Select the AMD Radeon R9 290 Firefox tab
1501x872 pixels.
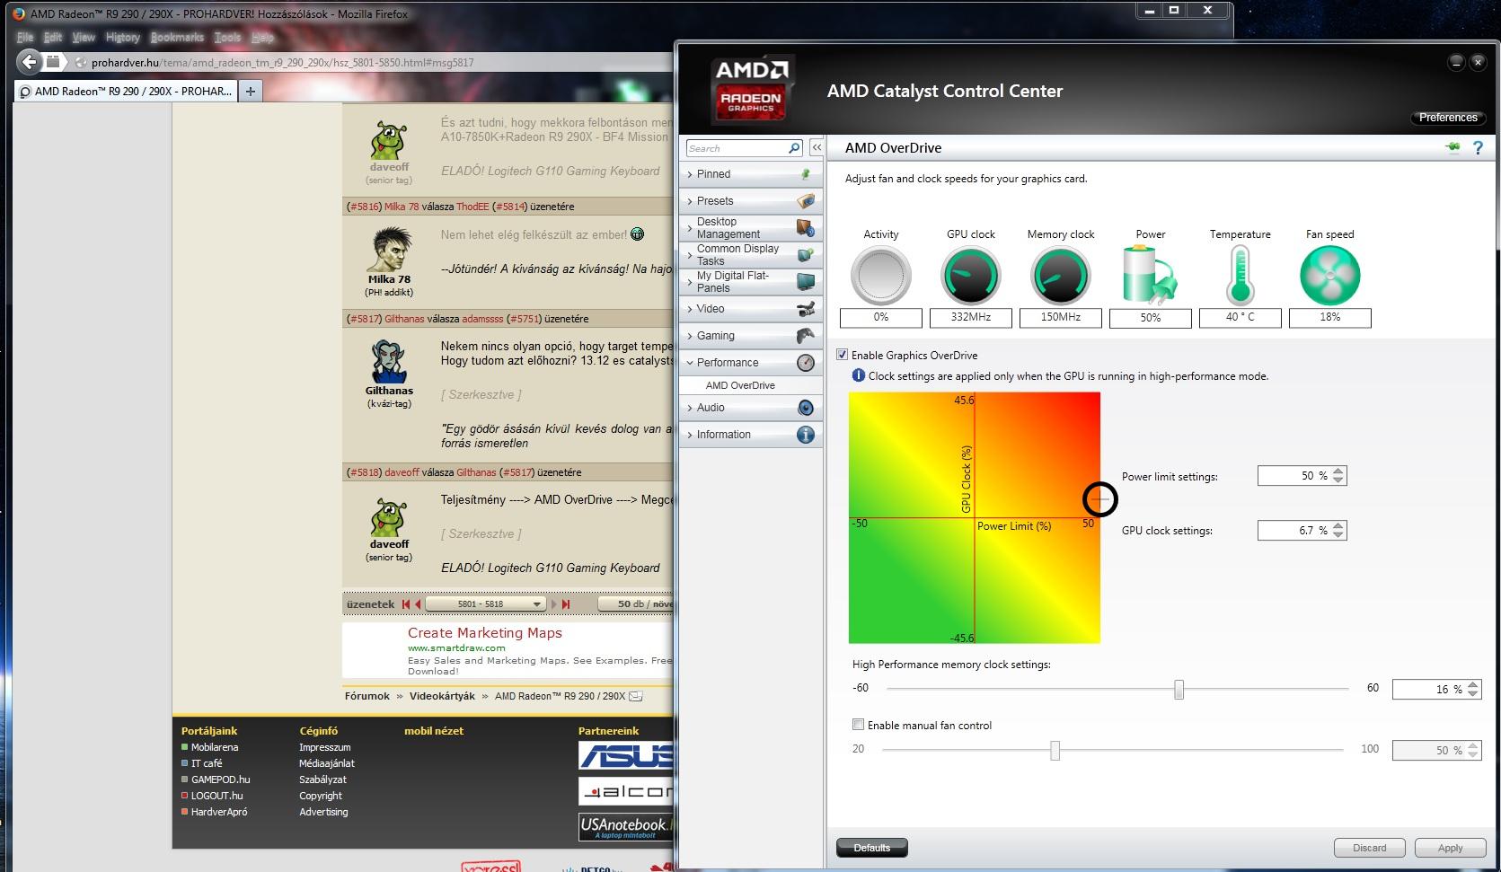tap(126, 91)
